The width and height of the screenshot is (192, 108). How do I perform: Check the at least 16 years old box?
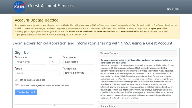point(16,80)
